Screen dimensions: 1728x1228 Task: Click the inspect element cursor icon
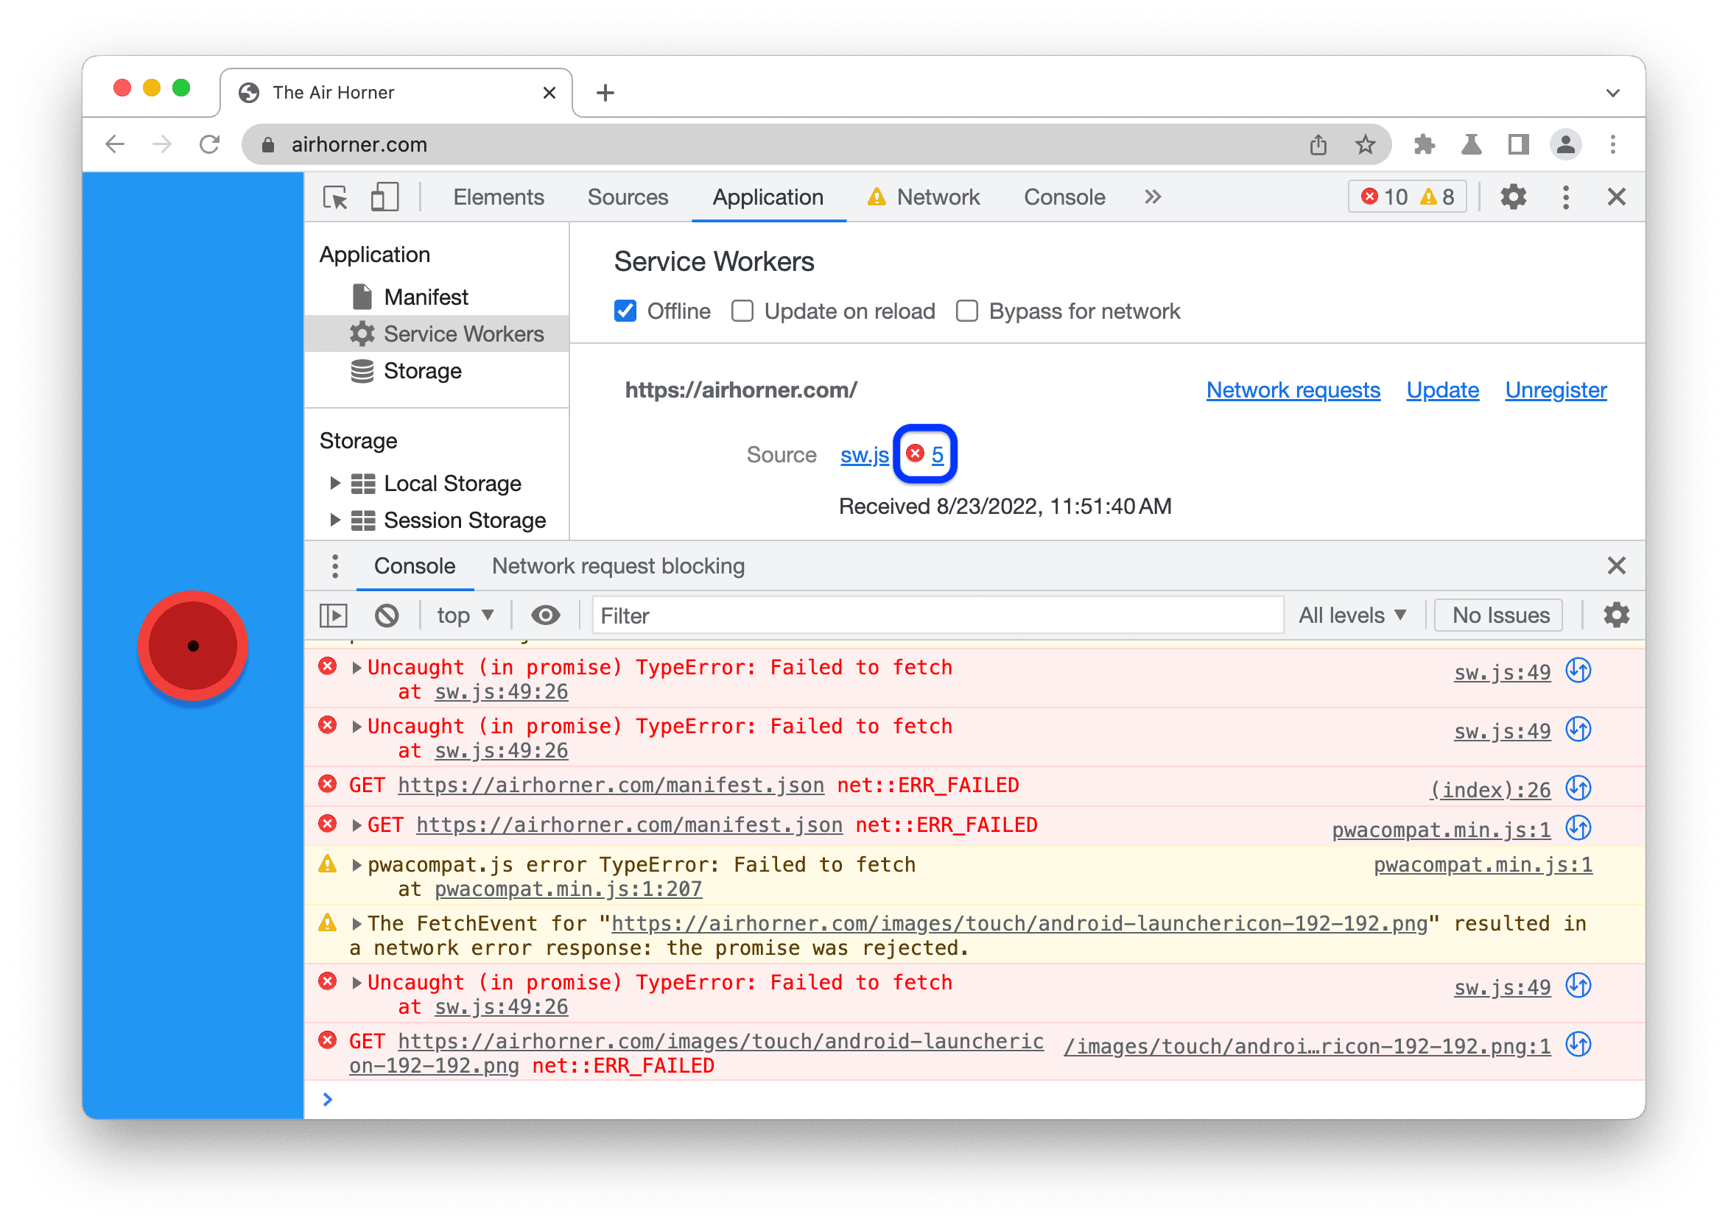[x=344, y=198]
